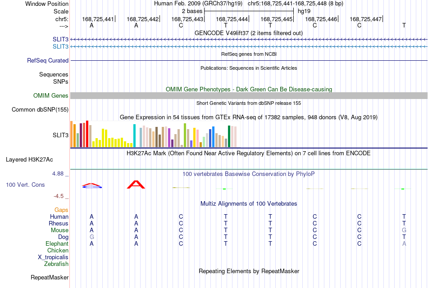The width and height of the screenshot is (428, 288).
Task: Select the tall red GTEx expression bar
Action: click(x=87, y=134)
